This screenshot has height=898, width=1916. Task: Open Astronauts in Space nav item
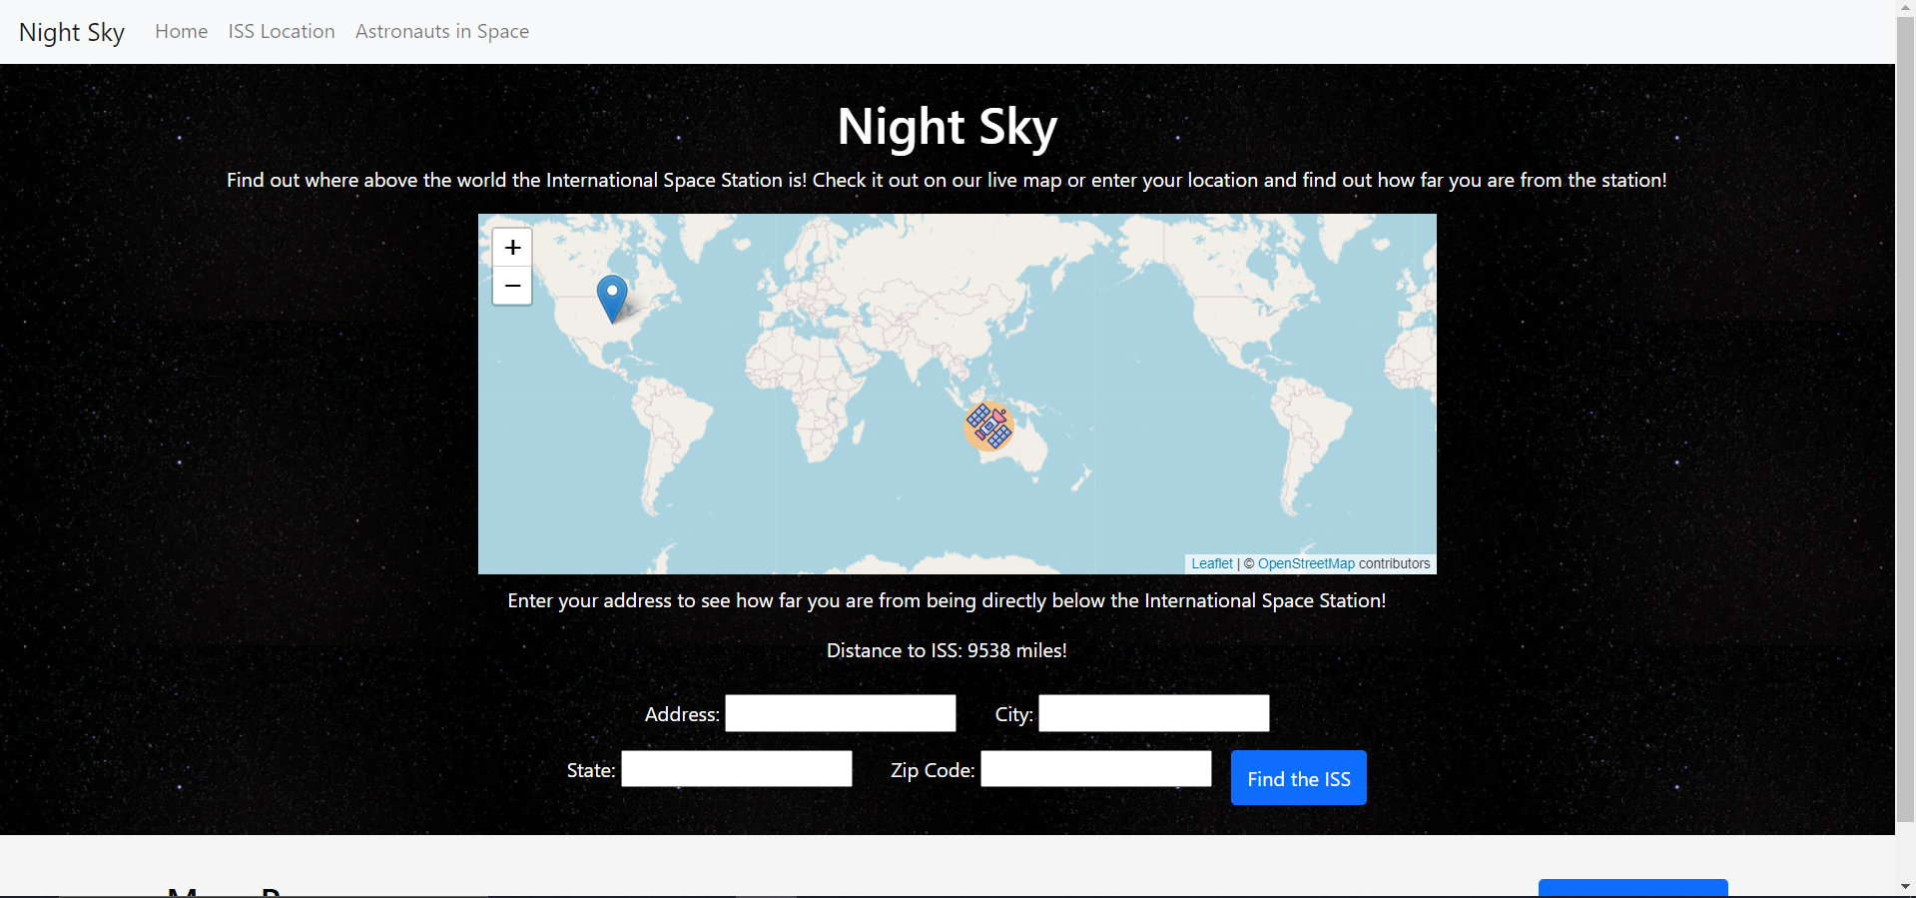pyautogui.click(x=442, y=31)
